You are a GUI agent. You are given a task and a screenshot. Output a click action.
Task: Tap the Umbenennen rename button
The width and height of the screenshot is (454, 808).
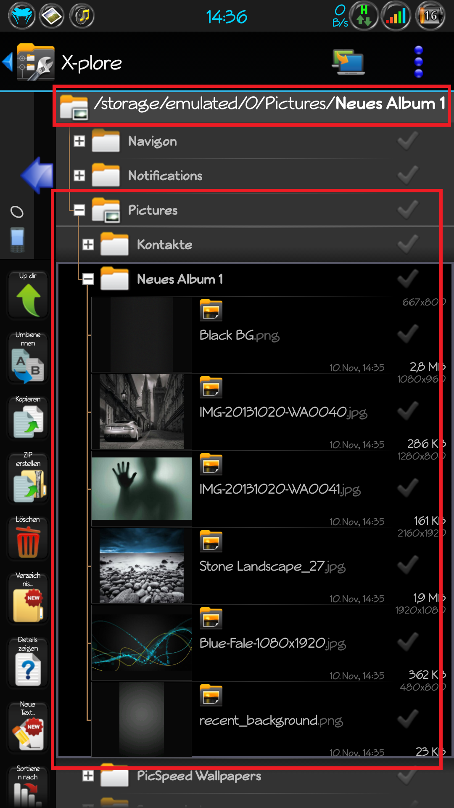(x=28, y=357)
